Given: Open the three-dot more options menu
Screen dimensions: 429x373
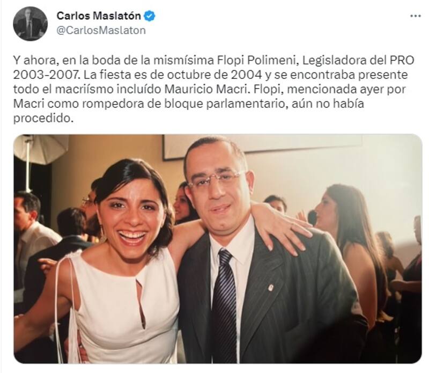Looking at the screenshot, I should click(x=415, y=16).
